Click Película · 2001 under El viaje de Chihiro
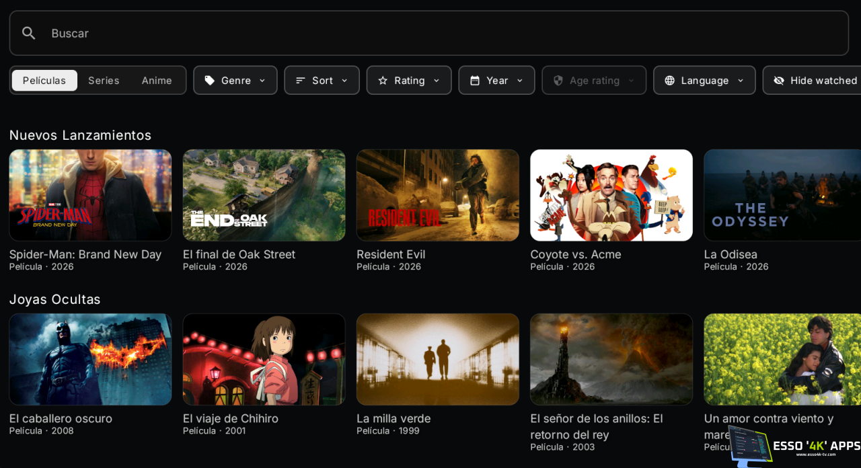The image size is (861, 468). 214,430
